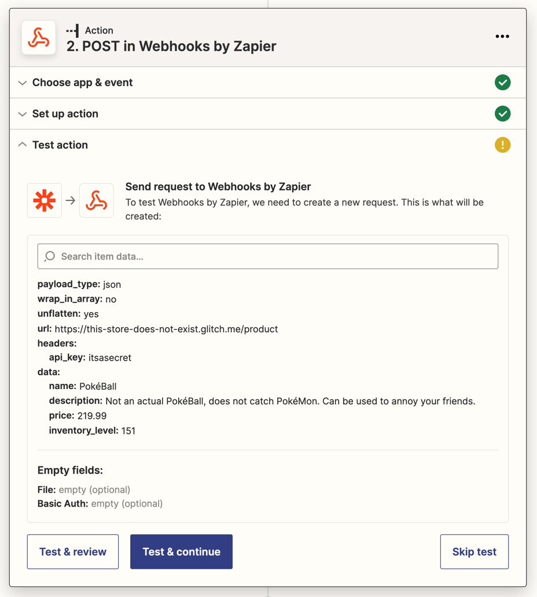Click the Skip test button
Viewport: 537px width, 597px height.
pos(474,552)
